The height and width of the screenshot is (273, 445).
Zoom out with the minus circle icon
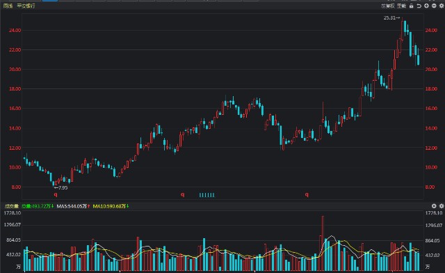pyautogui.click(x=434, y=6)
